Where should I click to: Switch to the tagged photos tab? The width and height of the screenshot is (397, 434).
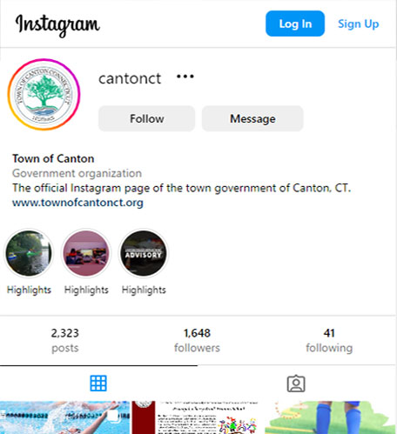pyautogui.click(x=296, y=384)
